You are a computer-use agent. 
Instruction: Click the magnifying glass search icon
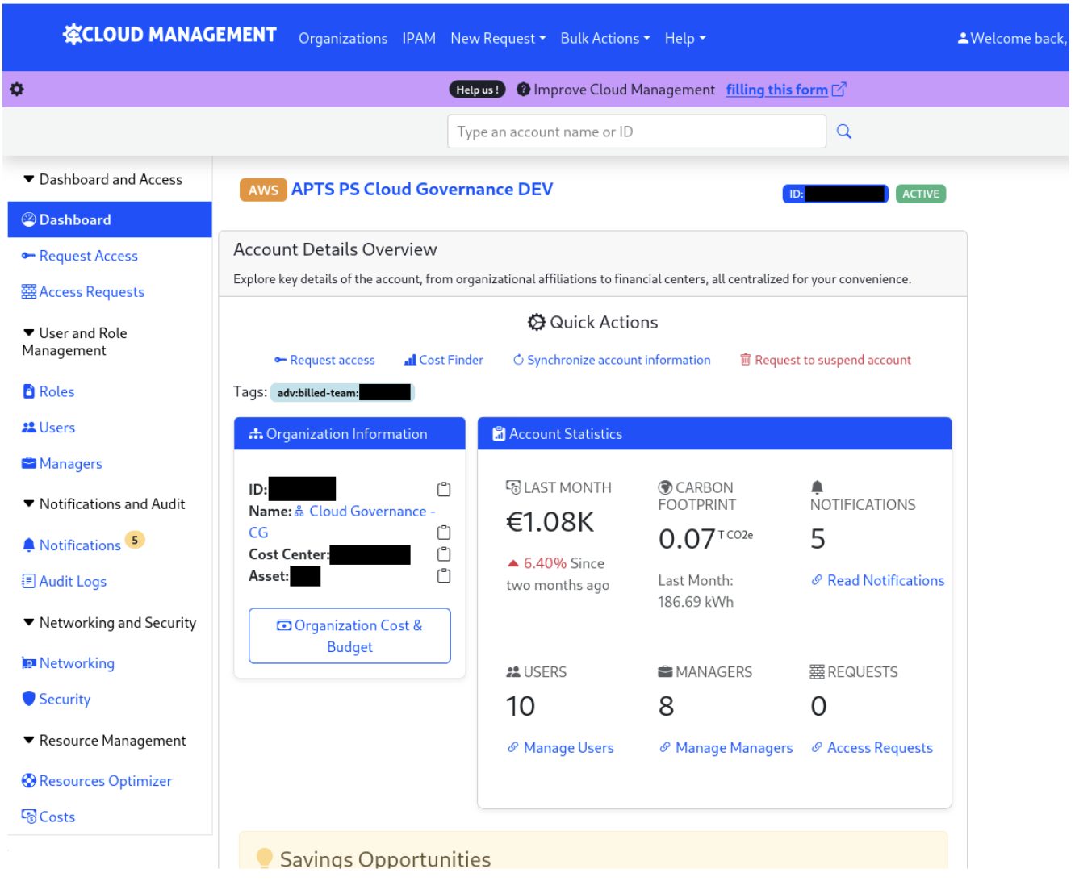pos(844,132)
